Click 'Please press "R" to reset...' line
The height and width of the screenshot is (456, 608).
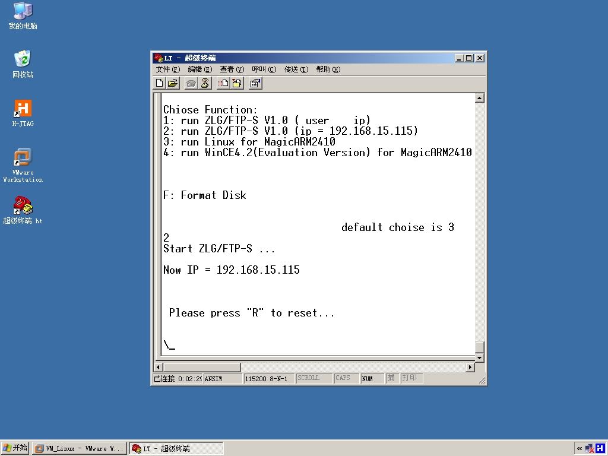(x=252, y=313)
